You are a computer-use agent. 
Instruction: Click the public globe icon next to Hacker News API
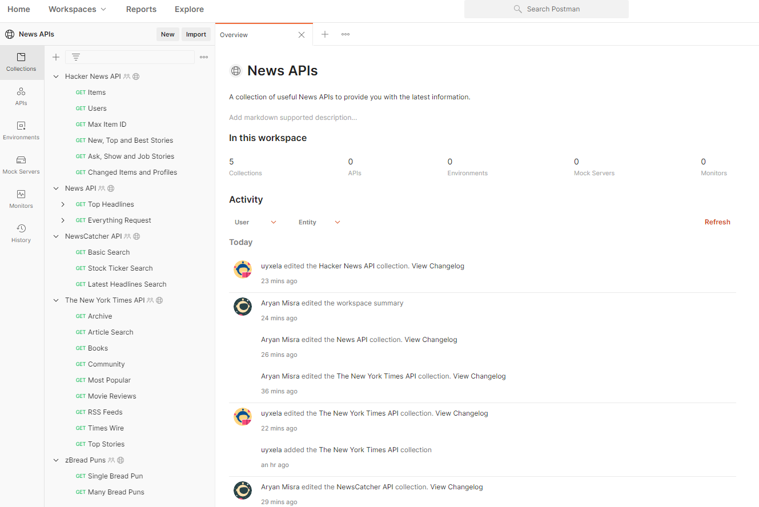pos(136,77)
